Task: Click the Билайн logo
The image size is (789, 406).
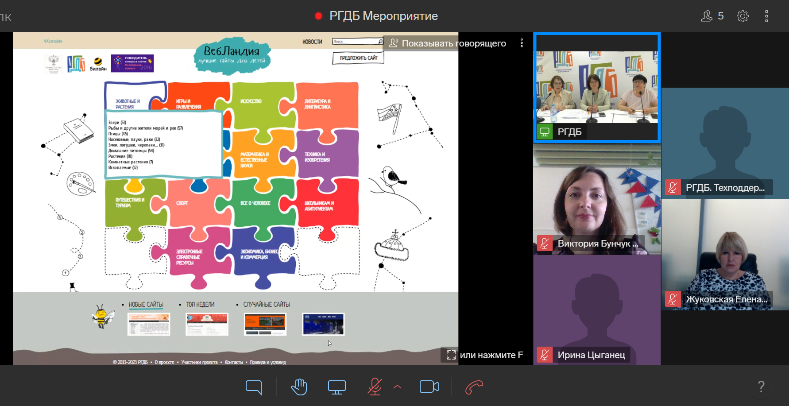Action: click(98, 64)
